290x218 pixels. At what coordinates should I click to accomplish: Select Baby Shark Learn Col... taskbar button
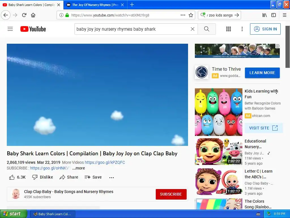point(52,214)
